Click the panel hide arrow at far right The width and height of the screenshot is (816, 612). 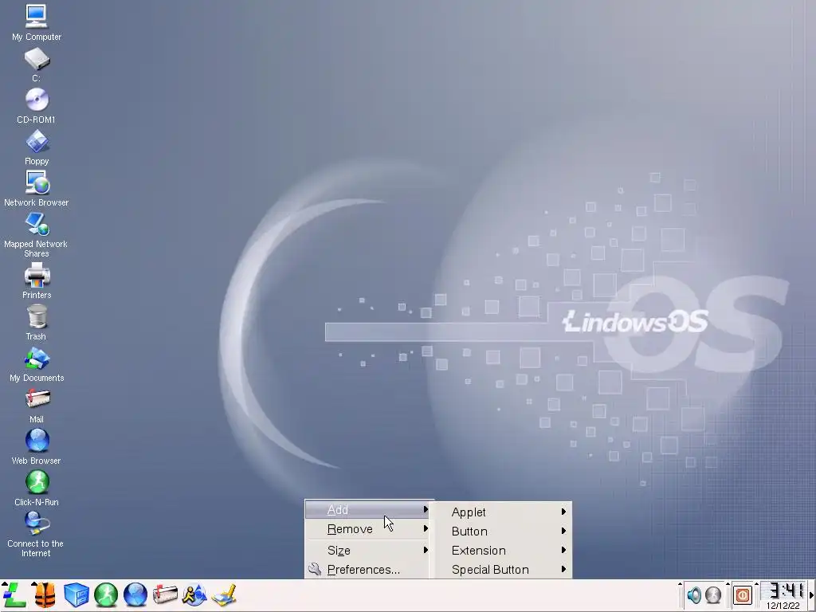(811, 595)
